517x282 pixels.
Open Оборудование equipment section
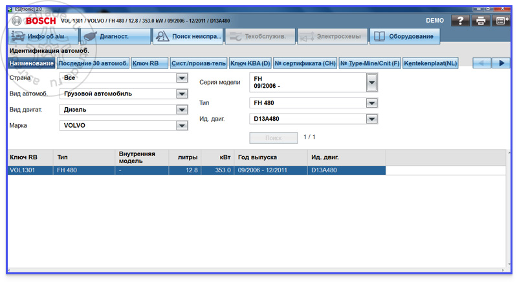point(404,36)
